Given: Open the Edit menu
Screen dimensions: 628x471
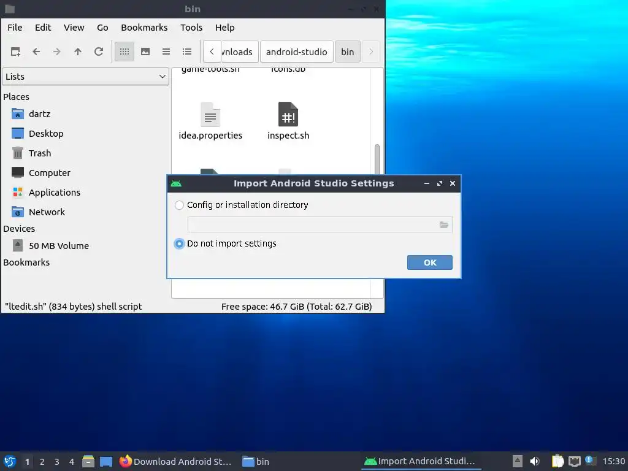Looking at the screenshot, I should [x=43, y=28].
